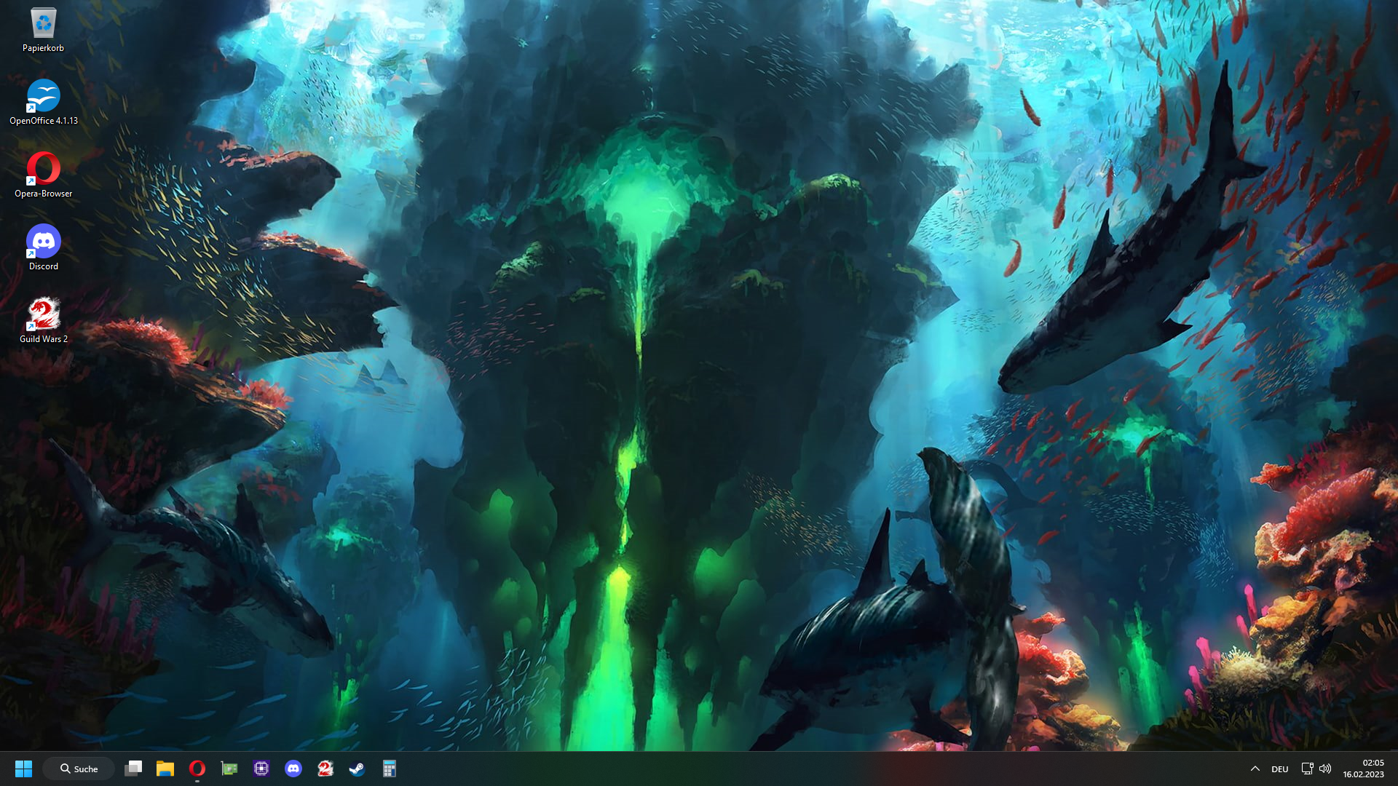
Task: Open the Calculator taskbar icon
Action: (389, 769)
